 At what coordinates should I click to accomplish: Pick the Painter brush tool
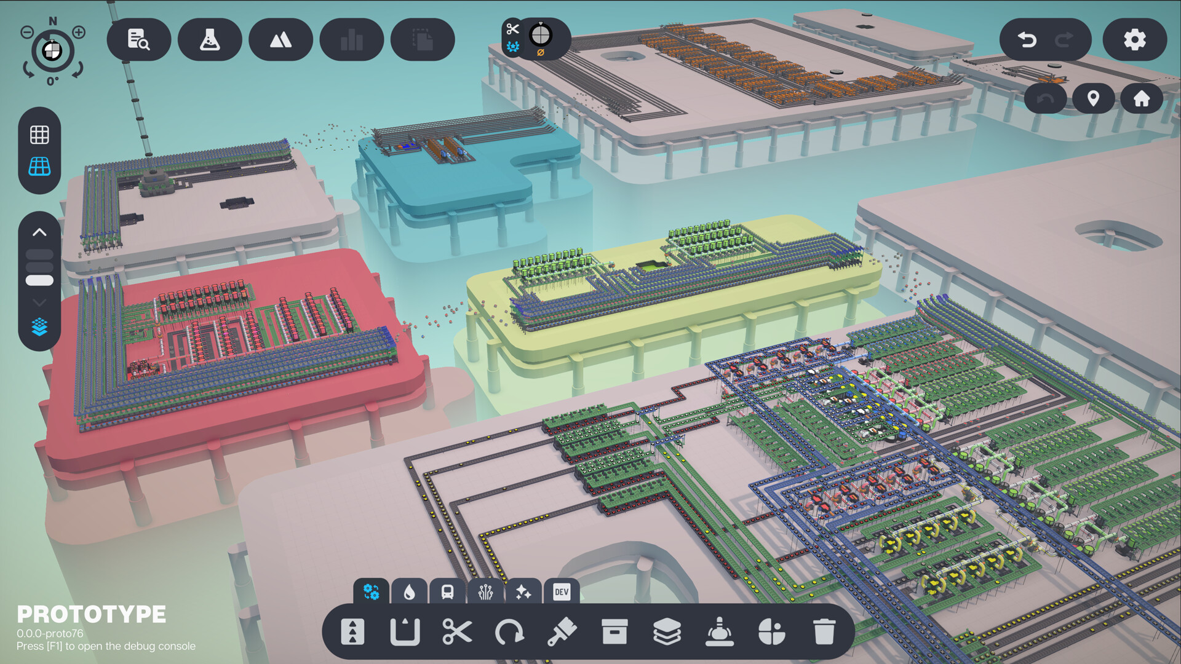click(x=562, y=631)
